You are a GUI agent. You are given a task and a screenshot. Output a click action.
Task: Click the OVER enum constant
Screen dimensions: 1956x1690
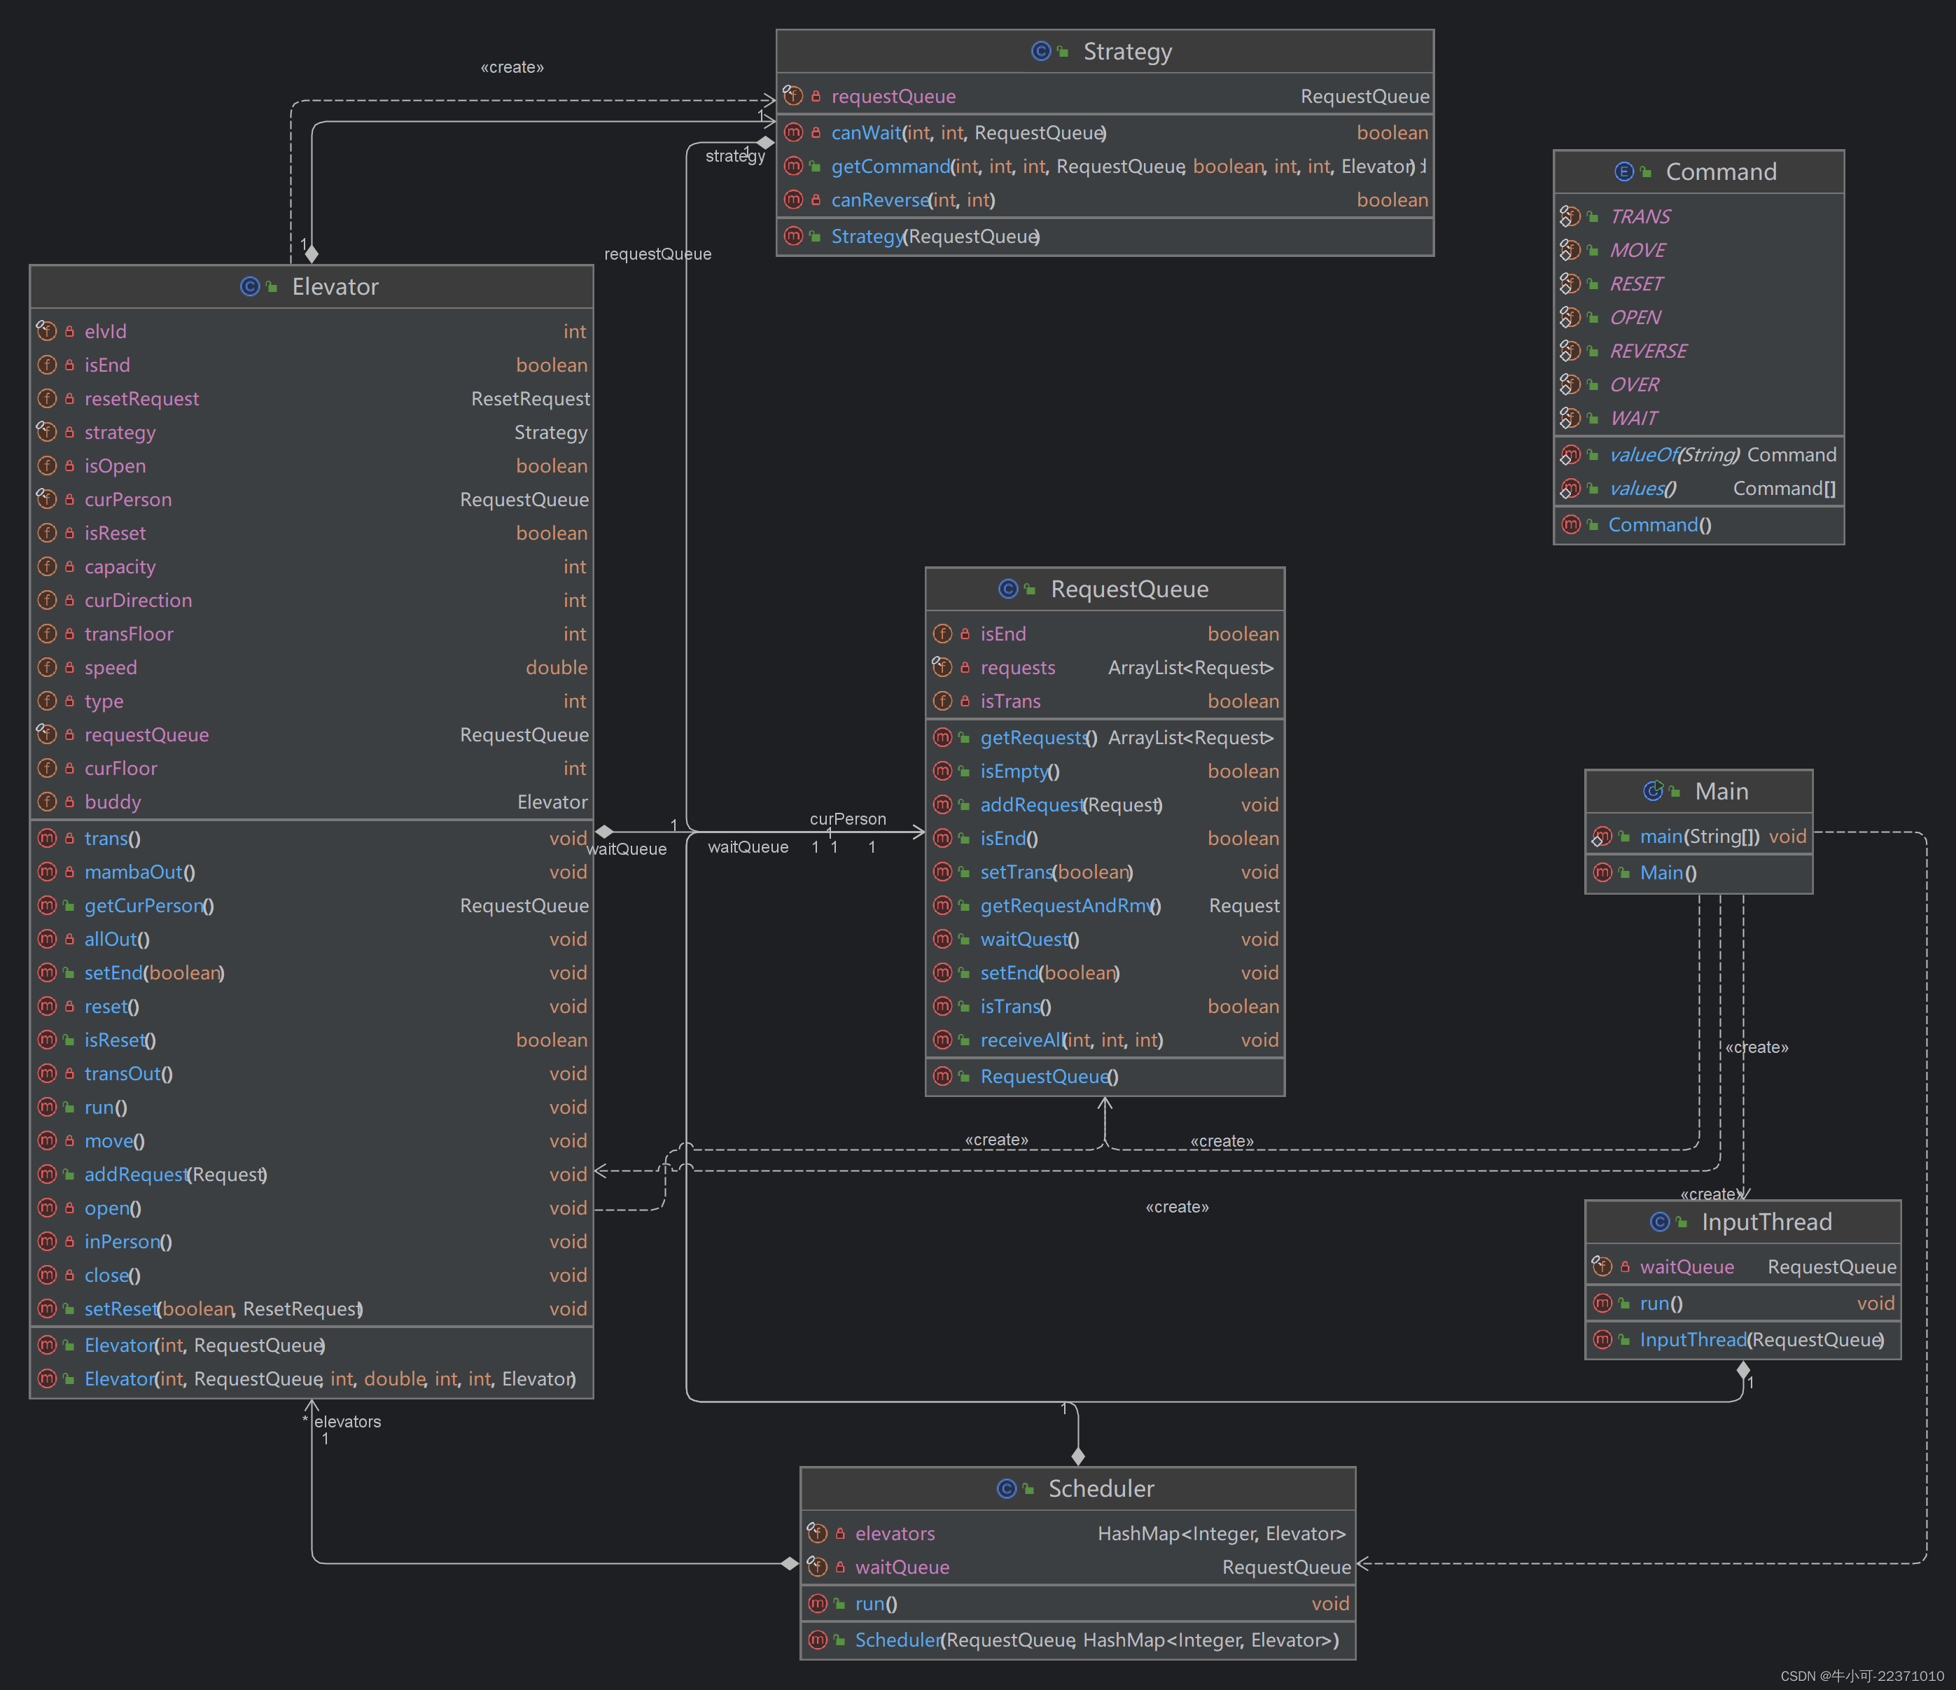click(x=1699, y=384)
